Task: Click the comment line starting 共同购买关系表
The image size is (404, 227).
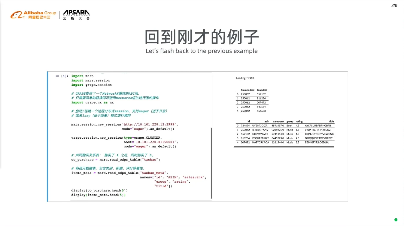Action: click(113, 155)
